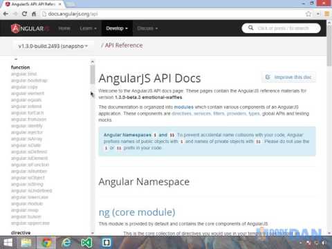
Task: Click the sidebar scrollbar down arrow
Action: 93,233
